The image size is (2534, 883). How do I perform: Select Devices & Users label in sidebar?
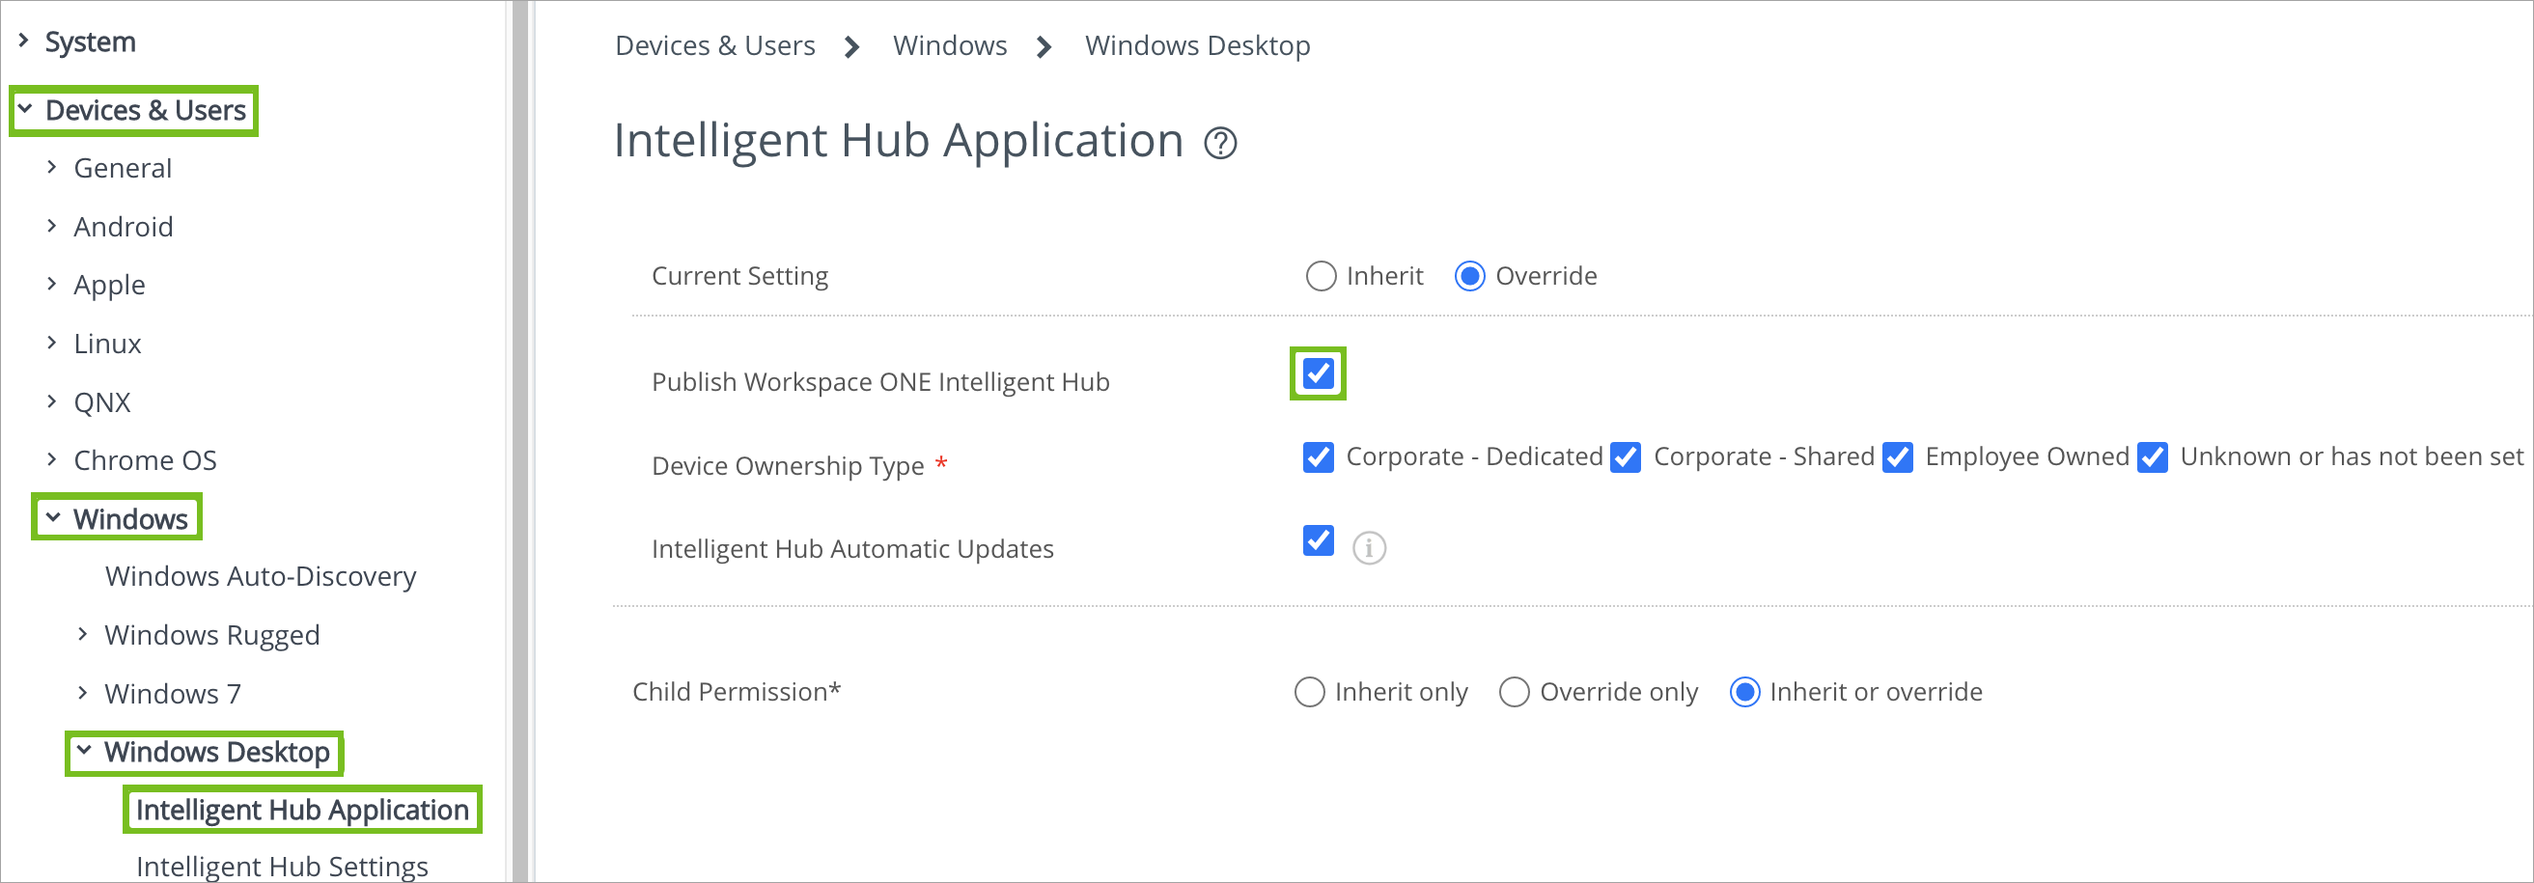point(146,110)
